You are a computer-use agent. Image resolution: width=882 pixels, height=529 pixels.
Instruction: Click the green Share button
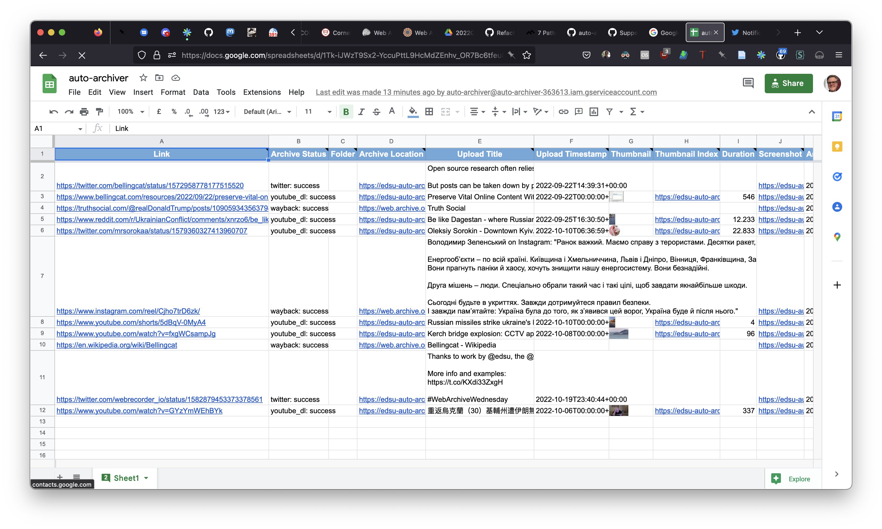point(788,83)
